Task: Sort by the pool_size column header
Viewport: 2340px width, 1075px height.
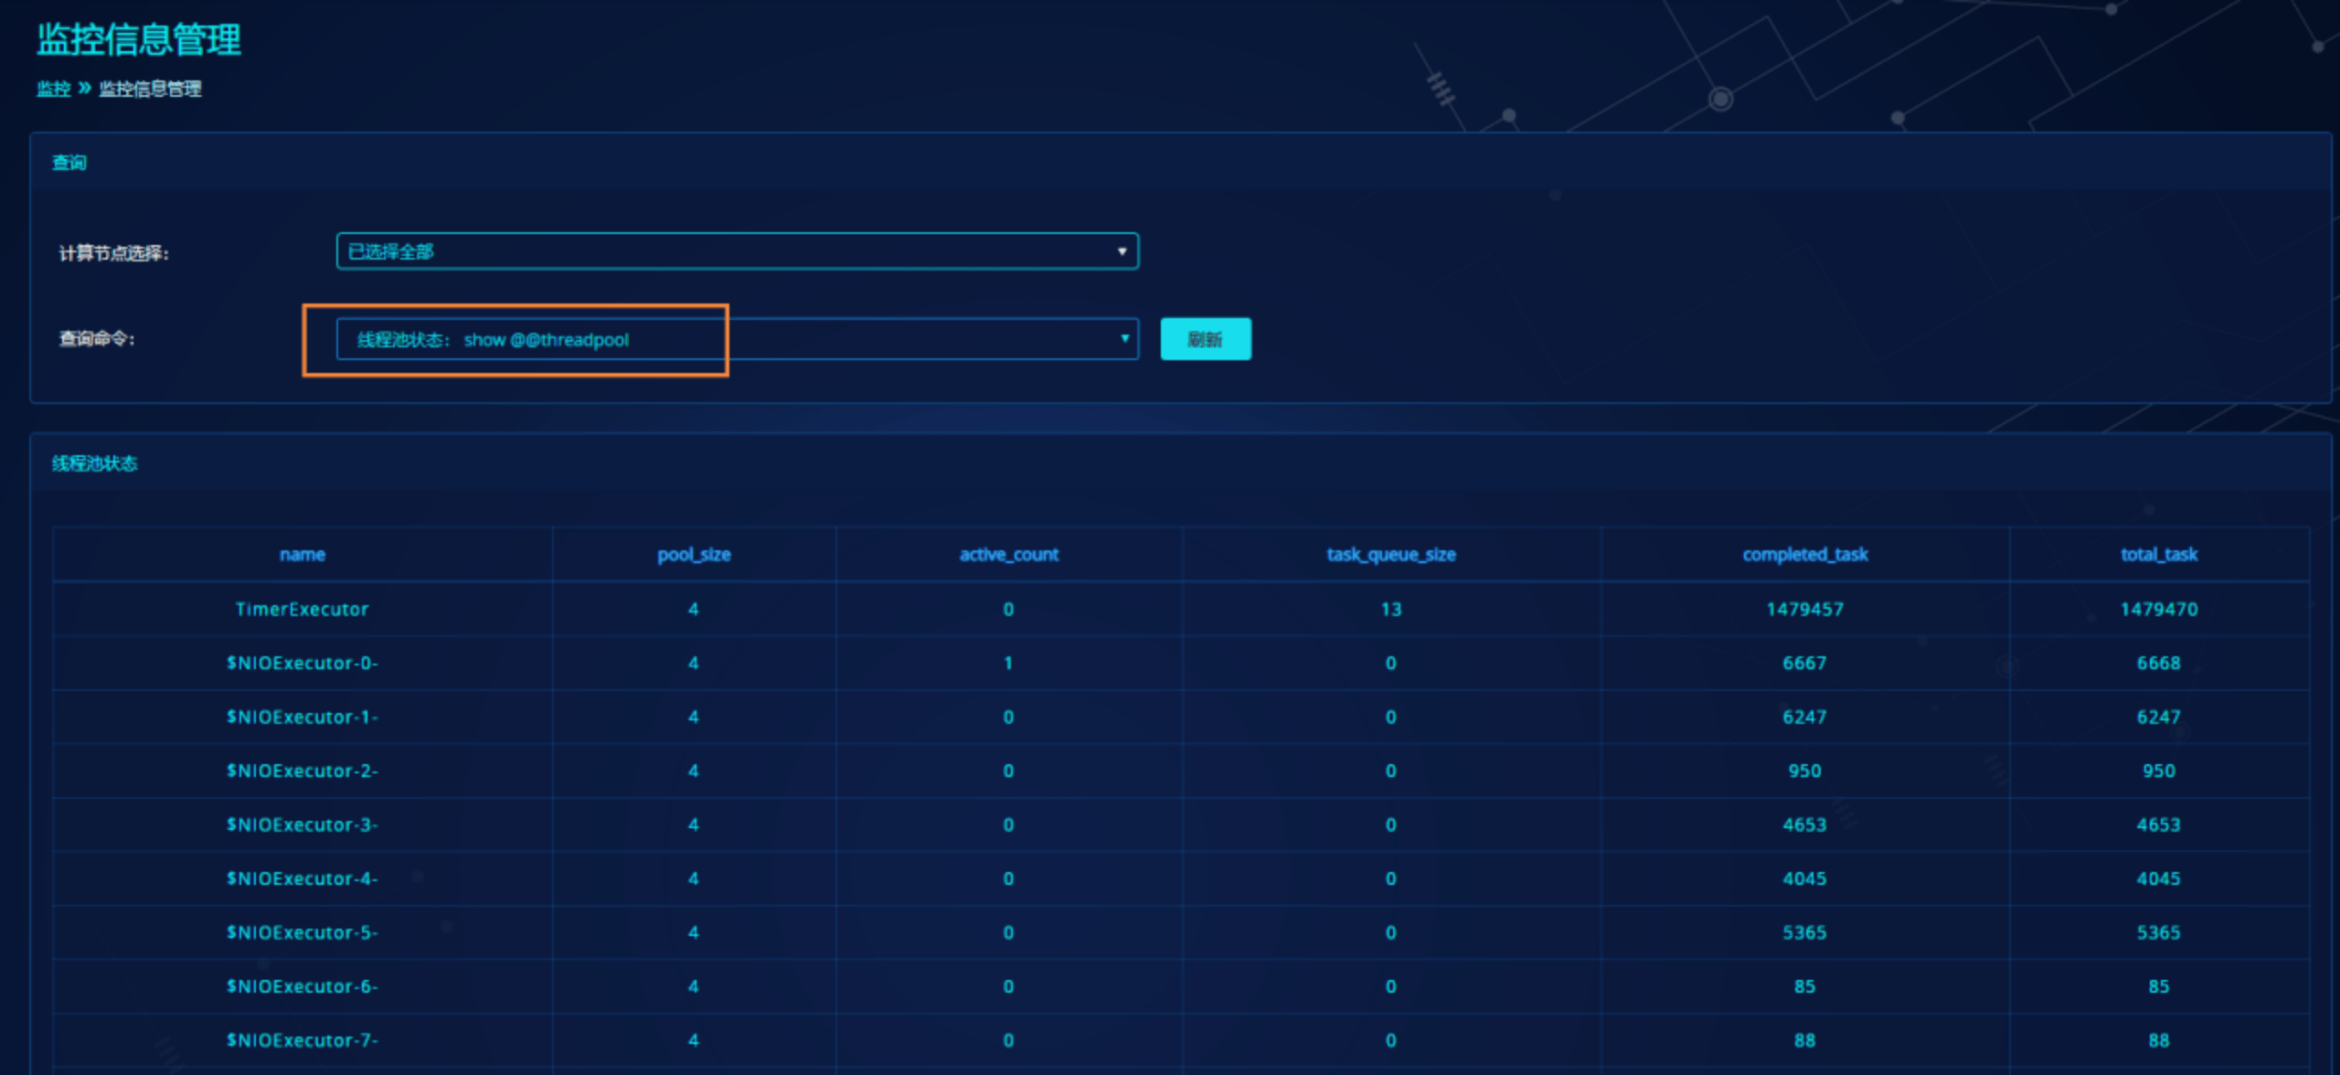Action: 694,554
